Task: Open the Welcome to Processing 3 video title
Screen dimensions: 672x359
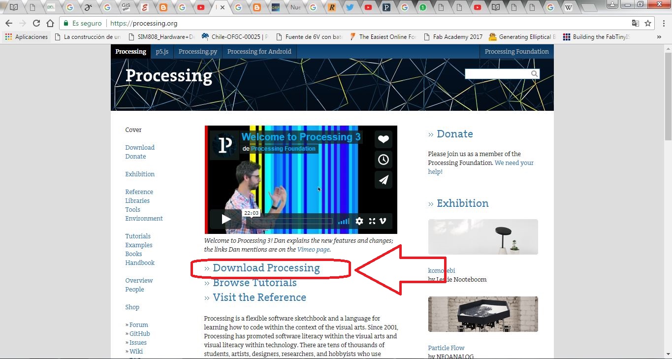Action: [301, 137]
